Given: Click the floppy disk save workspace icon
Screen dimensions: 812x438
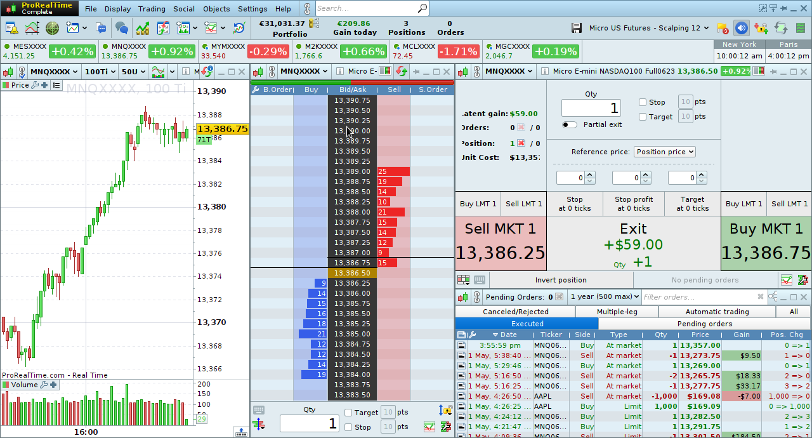Looking at the screenshot, I should [577, 28].
